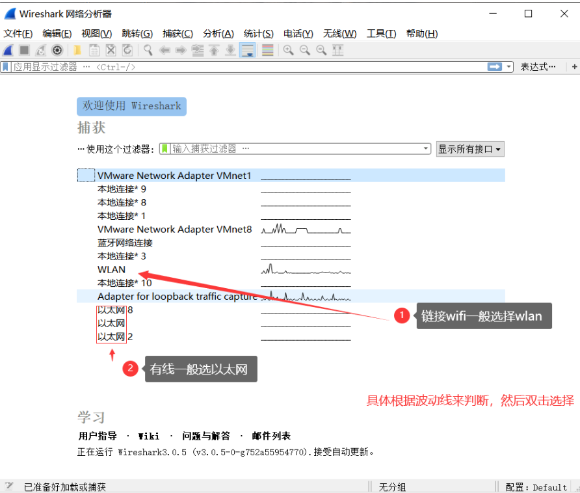Restart the current capture

[x=41, y=50]
